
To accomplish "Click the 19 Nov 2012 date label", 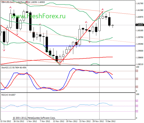I will coord(72,121).
